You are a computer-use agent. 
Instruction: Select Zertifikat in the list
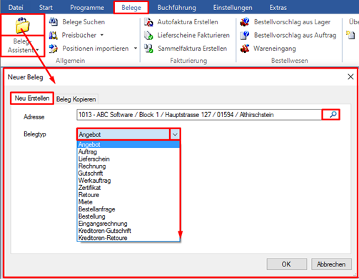coord(128,188)
